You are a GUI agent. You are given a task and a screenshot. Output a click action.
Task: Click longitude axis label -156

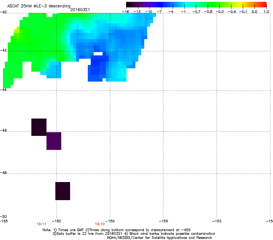click(163, 221)
